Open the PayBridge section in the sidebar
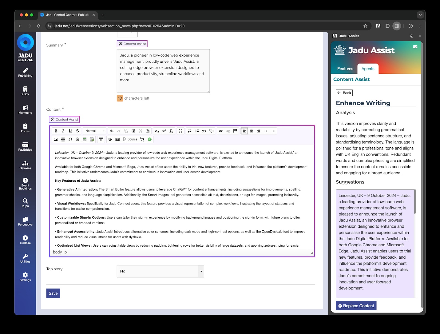This screenshot has height=334, width=440. (25, 147)
